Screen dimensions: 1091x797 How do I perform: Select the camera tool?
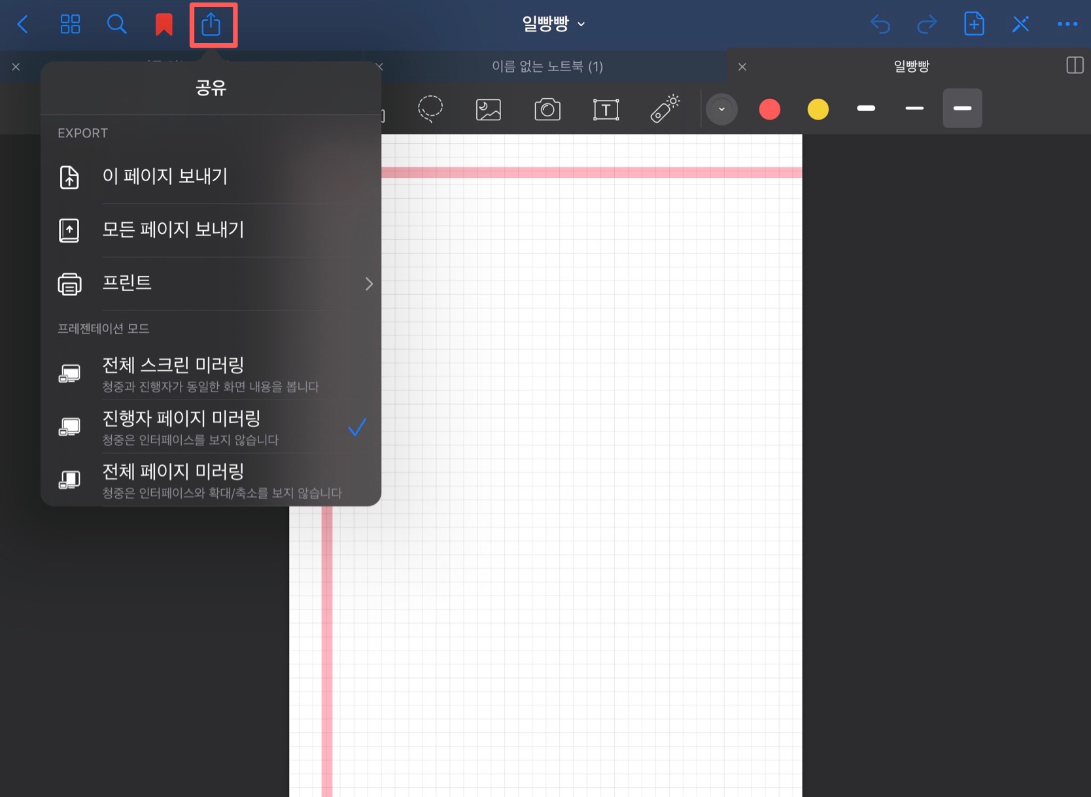(x=547, y=109)
